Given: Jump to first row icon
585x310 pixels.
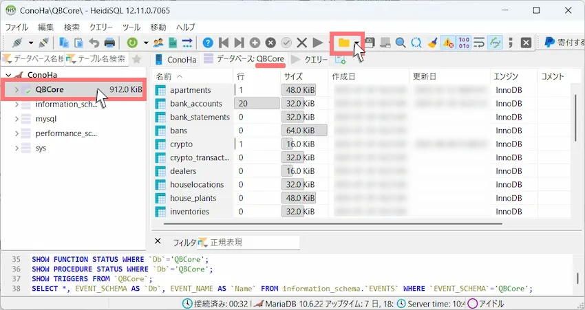Looking at the screenshot, I should click(224, 43).
